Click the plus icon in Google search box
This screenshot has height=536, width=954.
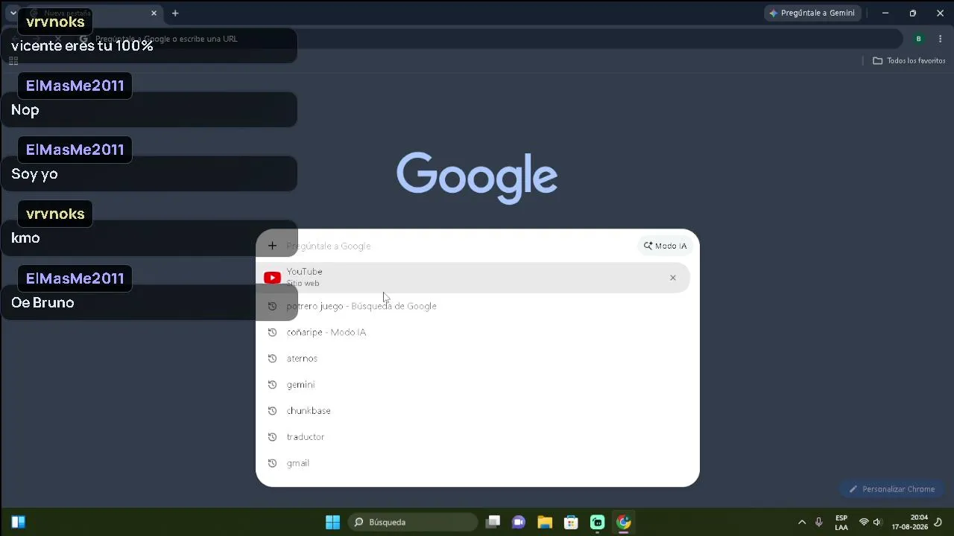[x=272, y=246]
